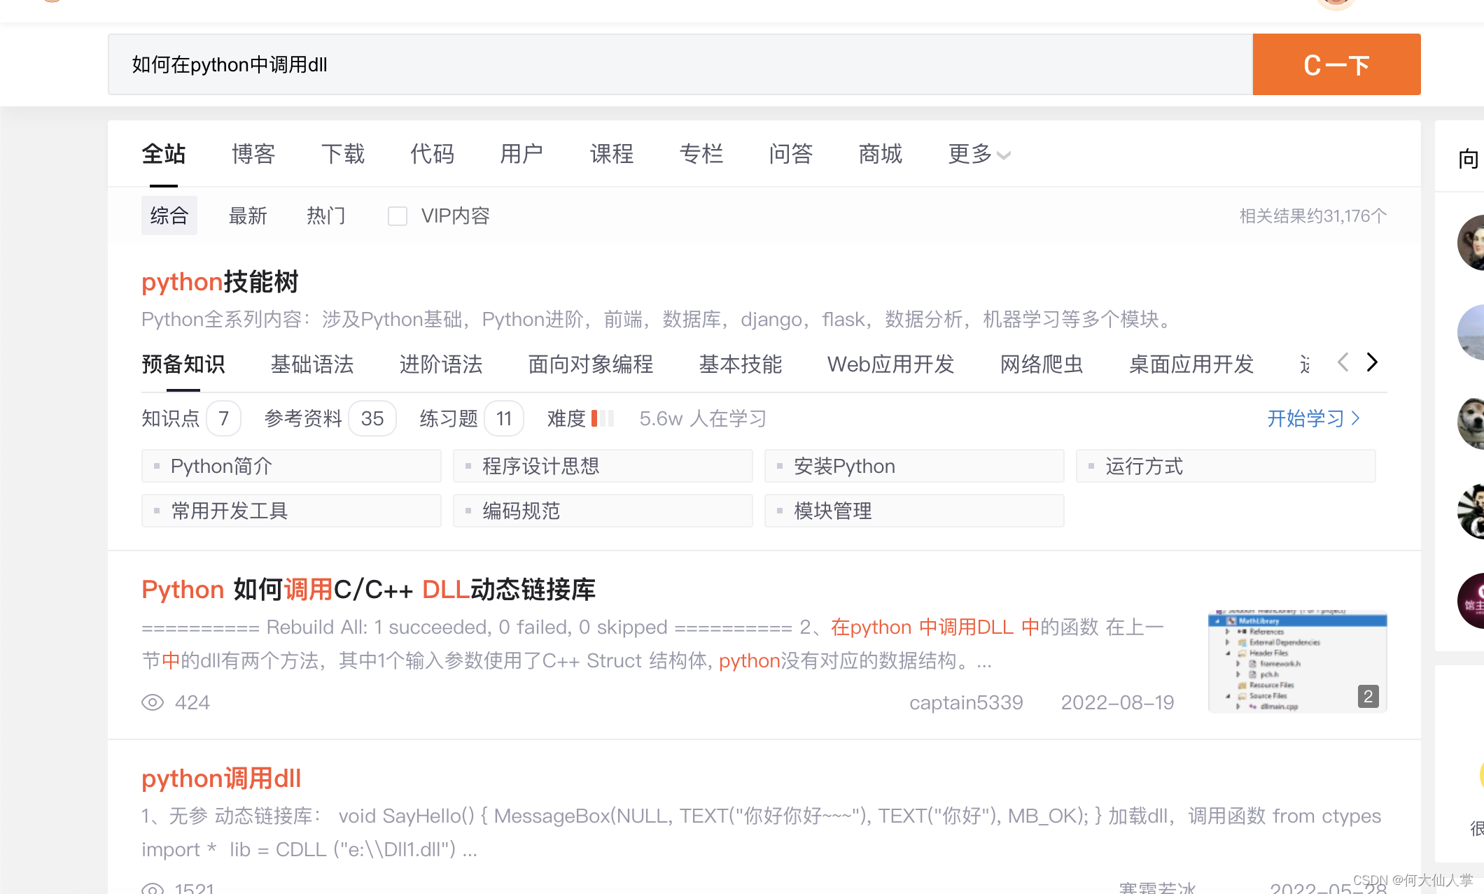Click the 2022-08-19 date text
This screenshot has height=894, width=1484.
[1117, 702]
